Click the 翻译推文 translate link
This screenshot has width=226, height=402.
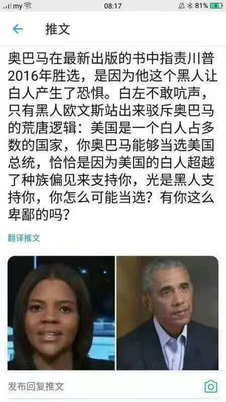(24, 238)
